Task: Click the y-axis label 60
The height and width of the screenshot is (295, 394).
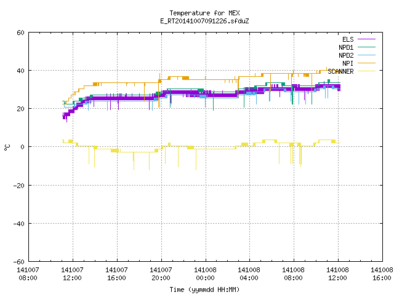Action: [x=20, y=33]
